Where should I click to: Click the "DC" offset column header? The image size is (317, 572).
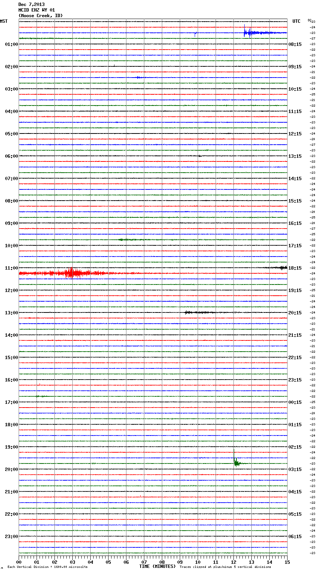[x=310, y=20]
